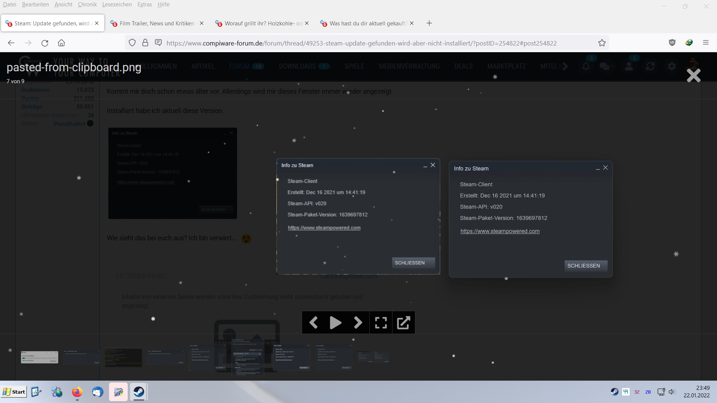Open the network globe icon in taskbar
The height and width of the screenshot is (403, 717).
pyautogui.click(x=57, y=392)
